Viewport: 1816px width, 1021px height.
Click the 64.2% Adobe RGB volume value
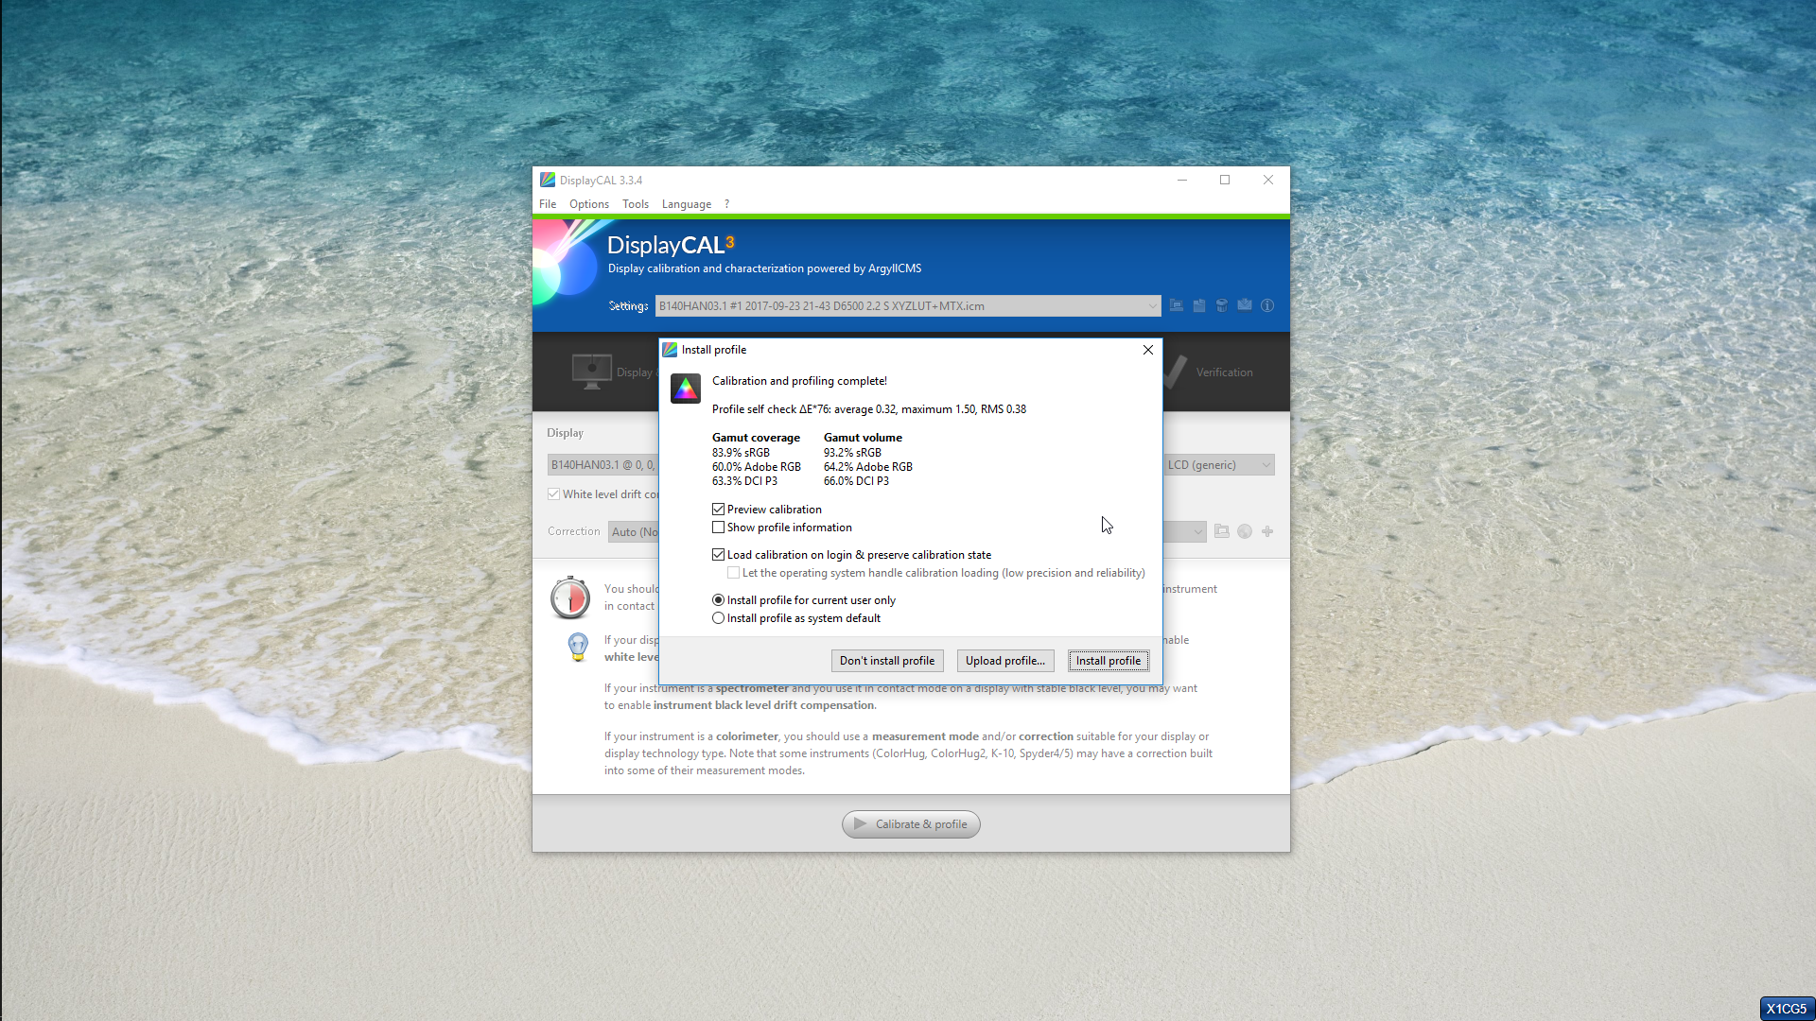tap(868, 467)
